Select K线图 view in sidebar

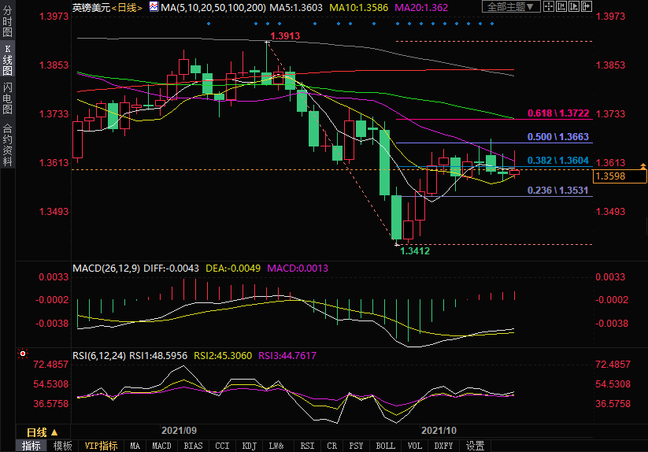click(x=7, y=60)
